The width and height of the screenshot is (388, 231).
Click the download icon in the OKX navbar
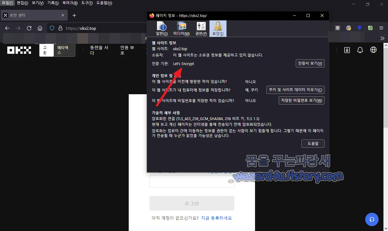[347, 50]
